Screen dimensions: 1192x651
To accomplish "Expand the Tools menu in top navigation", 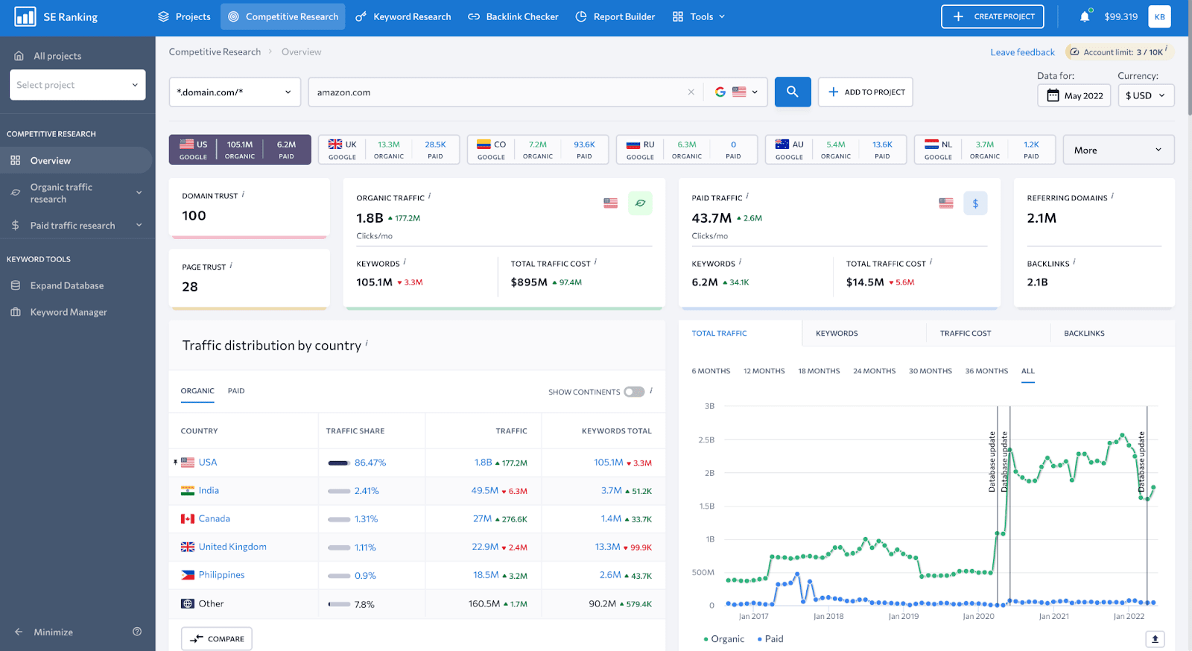I will pyautogui.click(x=699, y=16).
